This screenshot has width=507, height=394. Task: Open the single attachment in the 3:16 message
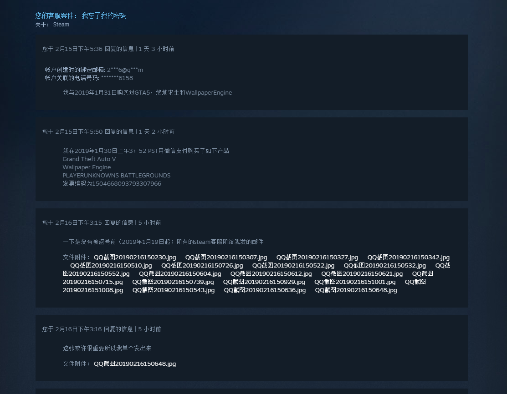pos(135,364)
